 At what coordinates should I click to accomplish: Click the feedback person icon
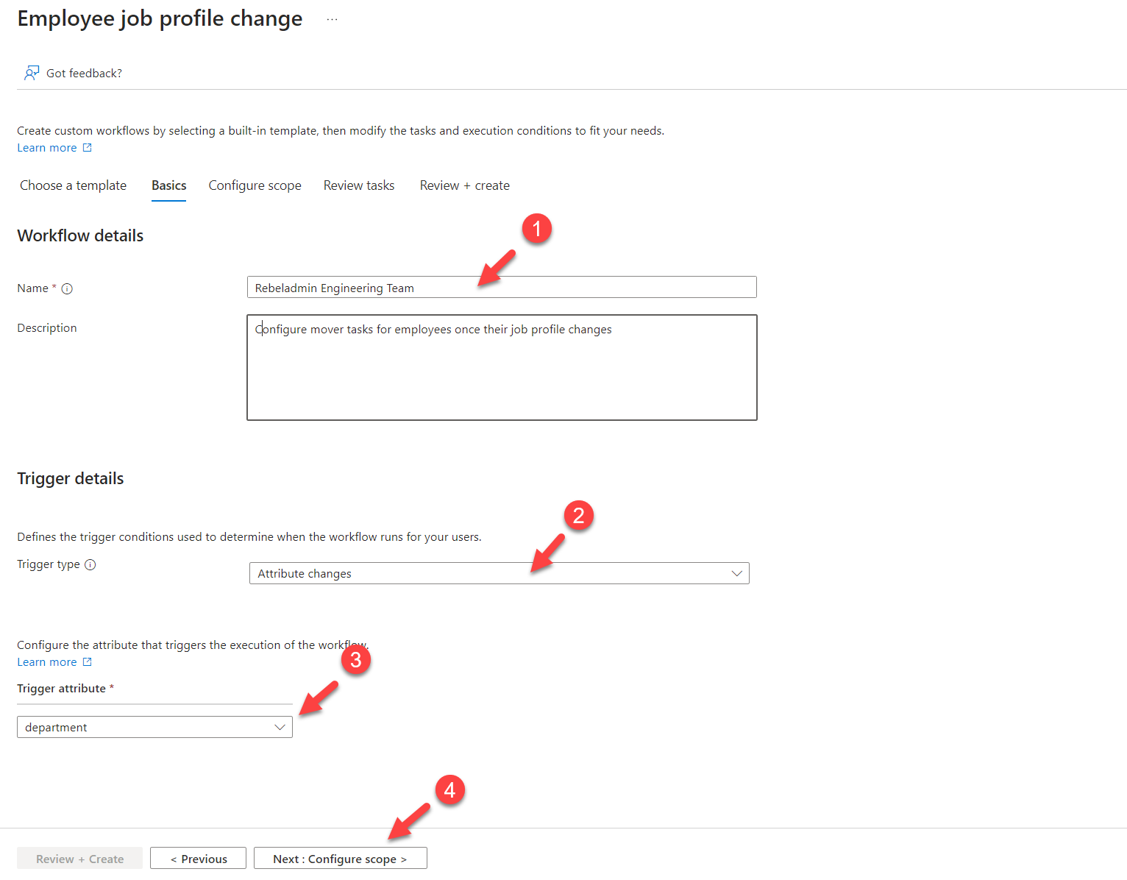pyautogui.click(x=32, y=73)
